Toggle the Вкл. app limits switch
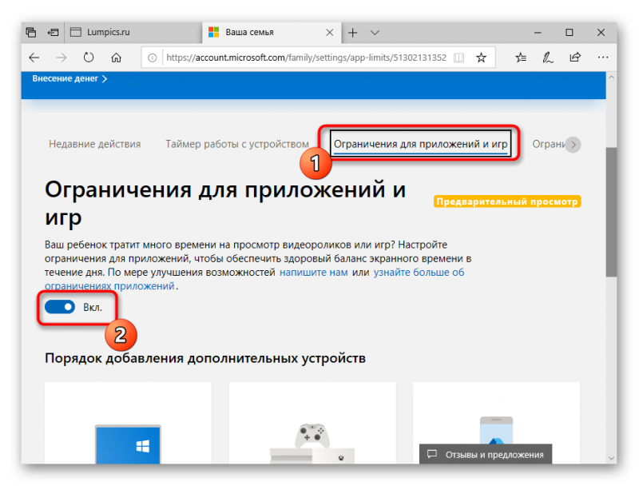This screenshot has width=639, height=486. [x=60, y=307]
